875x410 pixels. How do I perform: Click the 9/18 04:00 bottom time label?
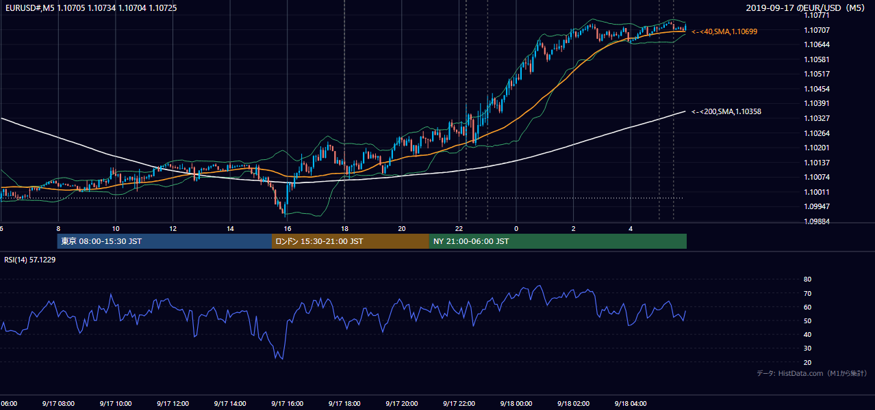(631, 404)
